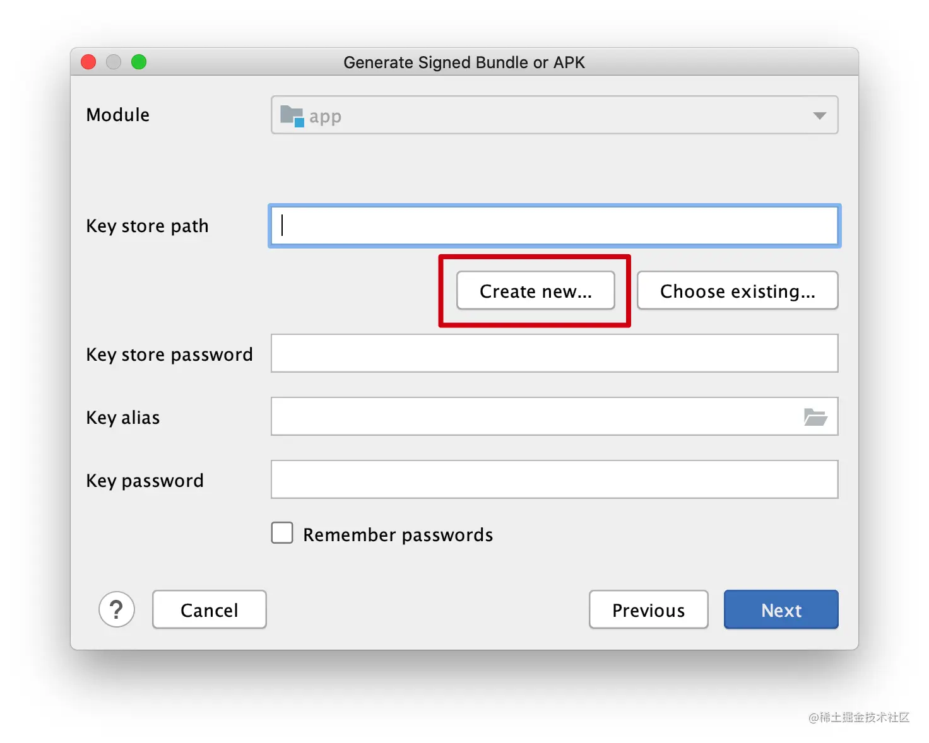Screen dimensions: 929x743
Task: Click the Key password field
Action: (x=555, y=479)
